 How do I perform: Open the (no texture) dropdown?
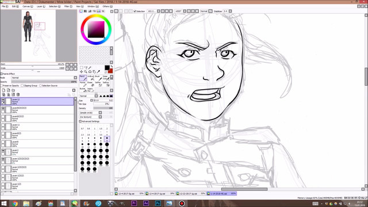tap(90, 117)
